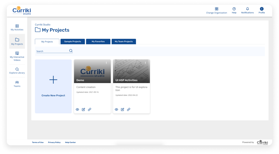Edit UI H5P Activities with pencil icon

[x=122, y=109]
